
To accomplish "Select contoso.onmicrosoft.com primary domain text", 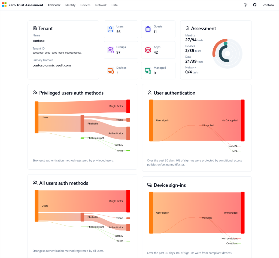I will [x=51, y=65].
